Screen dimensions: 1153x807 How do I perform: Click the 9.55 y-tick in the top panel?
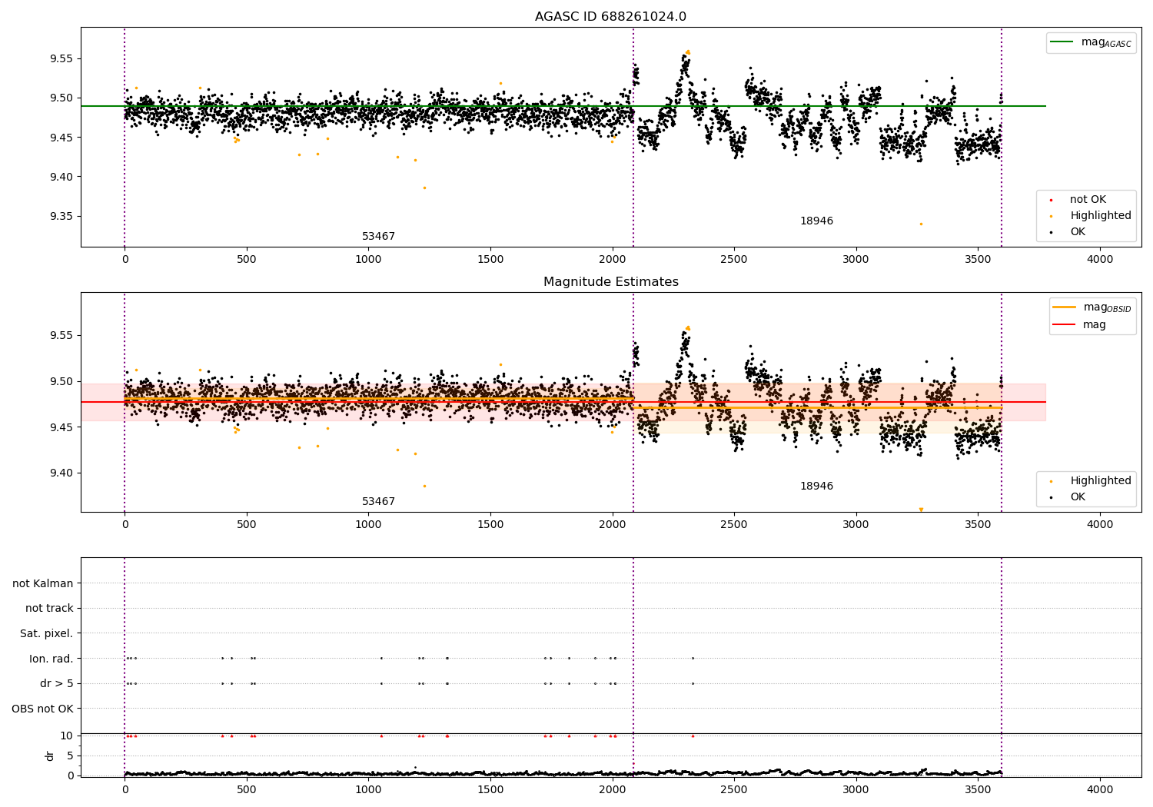pyautogui.click(x=60, y=59)
